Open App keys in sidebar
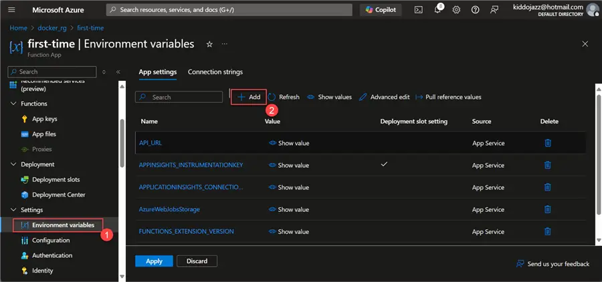 45,119
